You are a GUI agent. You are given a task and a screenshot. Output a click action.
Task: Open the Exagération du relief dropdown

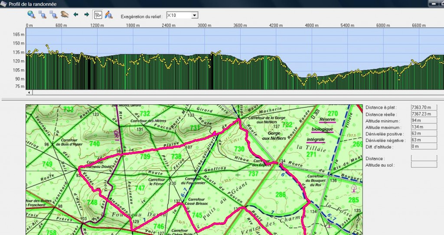[x=194, y=15]
